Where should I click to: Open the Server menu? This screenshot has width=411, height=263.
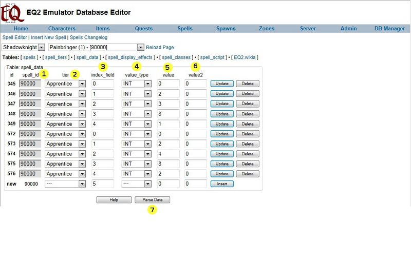[308, 29]
